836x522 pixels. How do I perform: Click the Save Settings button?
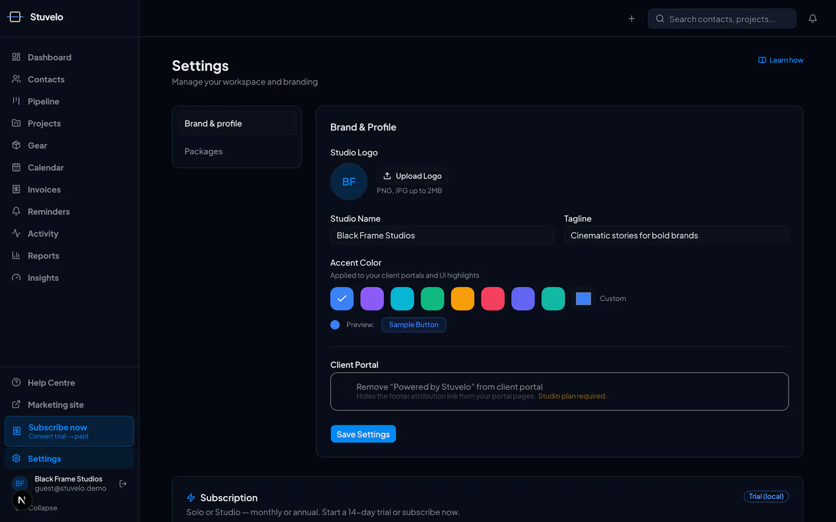tap(363, 434)
